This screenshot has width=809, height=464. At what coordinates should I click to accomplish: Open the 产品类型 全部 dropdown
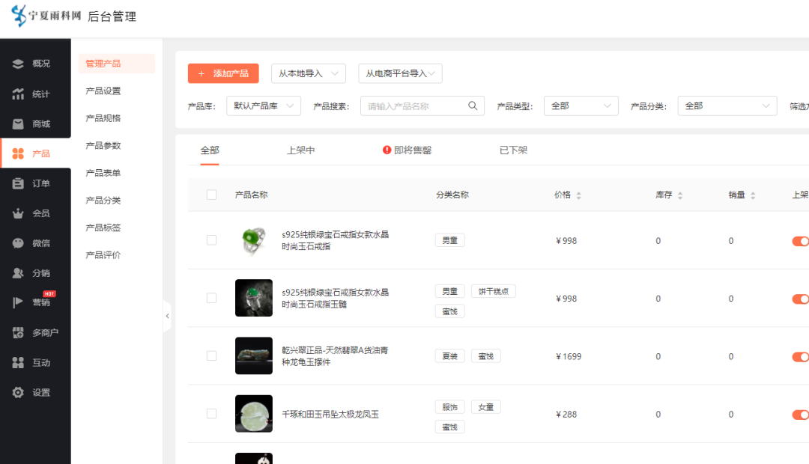(581, 106)
